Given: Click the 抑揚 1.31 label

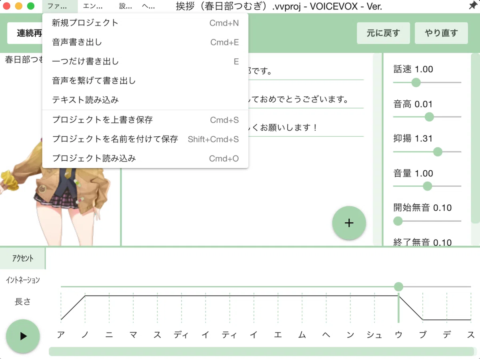Looking at the screenshot, I should pyautogui.click(x=413, y=138).
